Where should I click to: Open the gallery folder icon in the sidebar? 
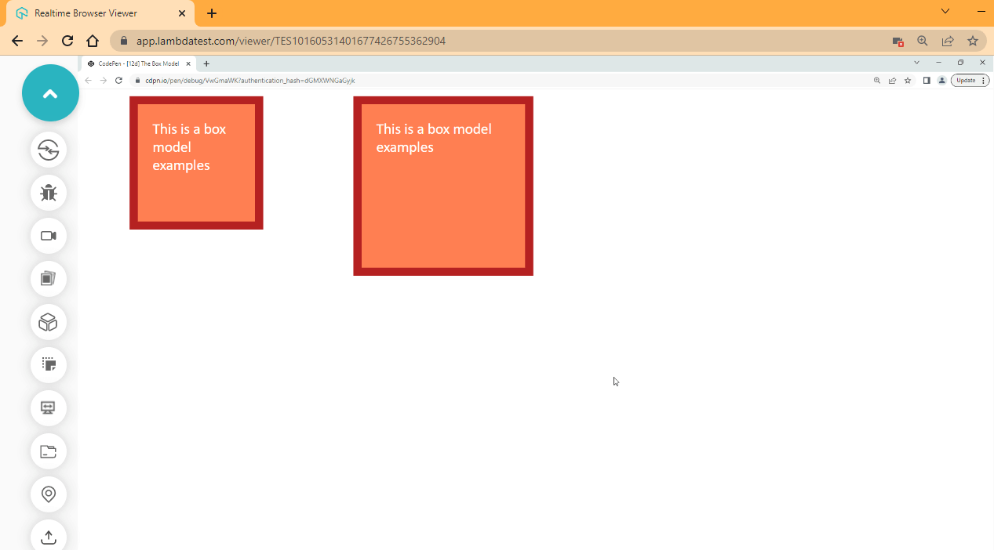tap(49, 451)
